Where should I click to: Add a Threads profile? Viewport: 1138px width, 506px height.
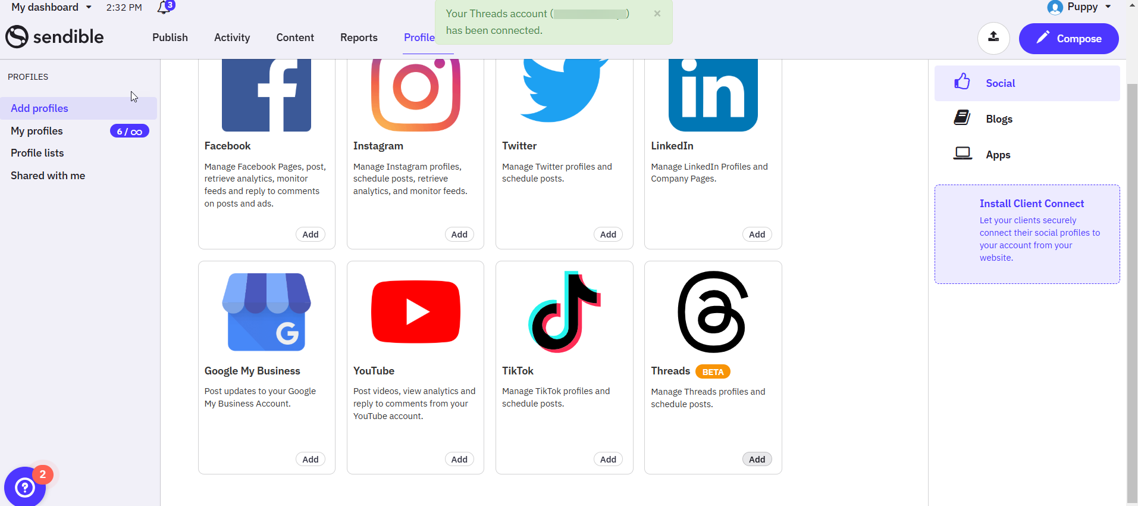[757, 460]
